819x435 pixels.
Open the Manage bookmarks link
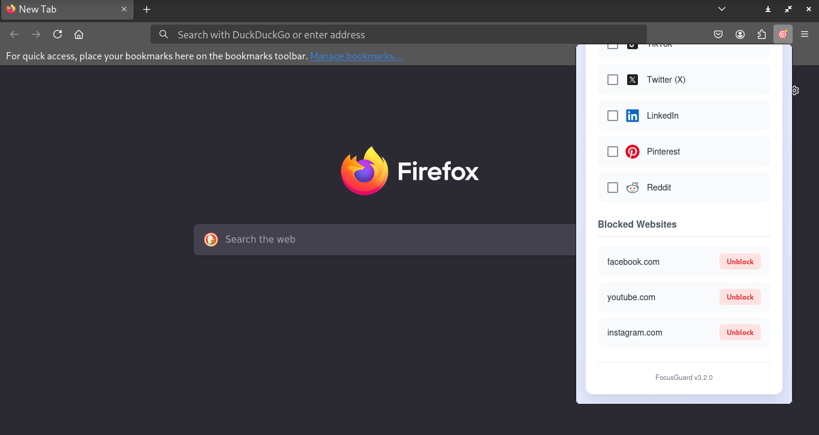[357, 56]
